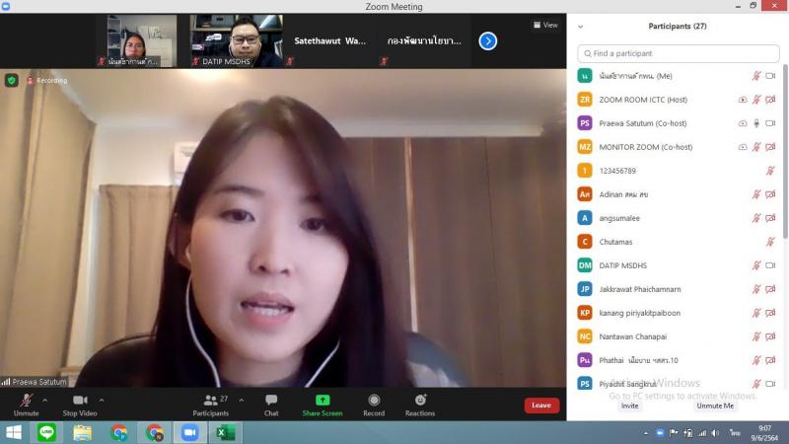Click Phathai participant row

(678, 360)
